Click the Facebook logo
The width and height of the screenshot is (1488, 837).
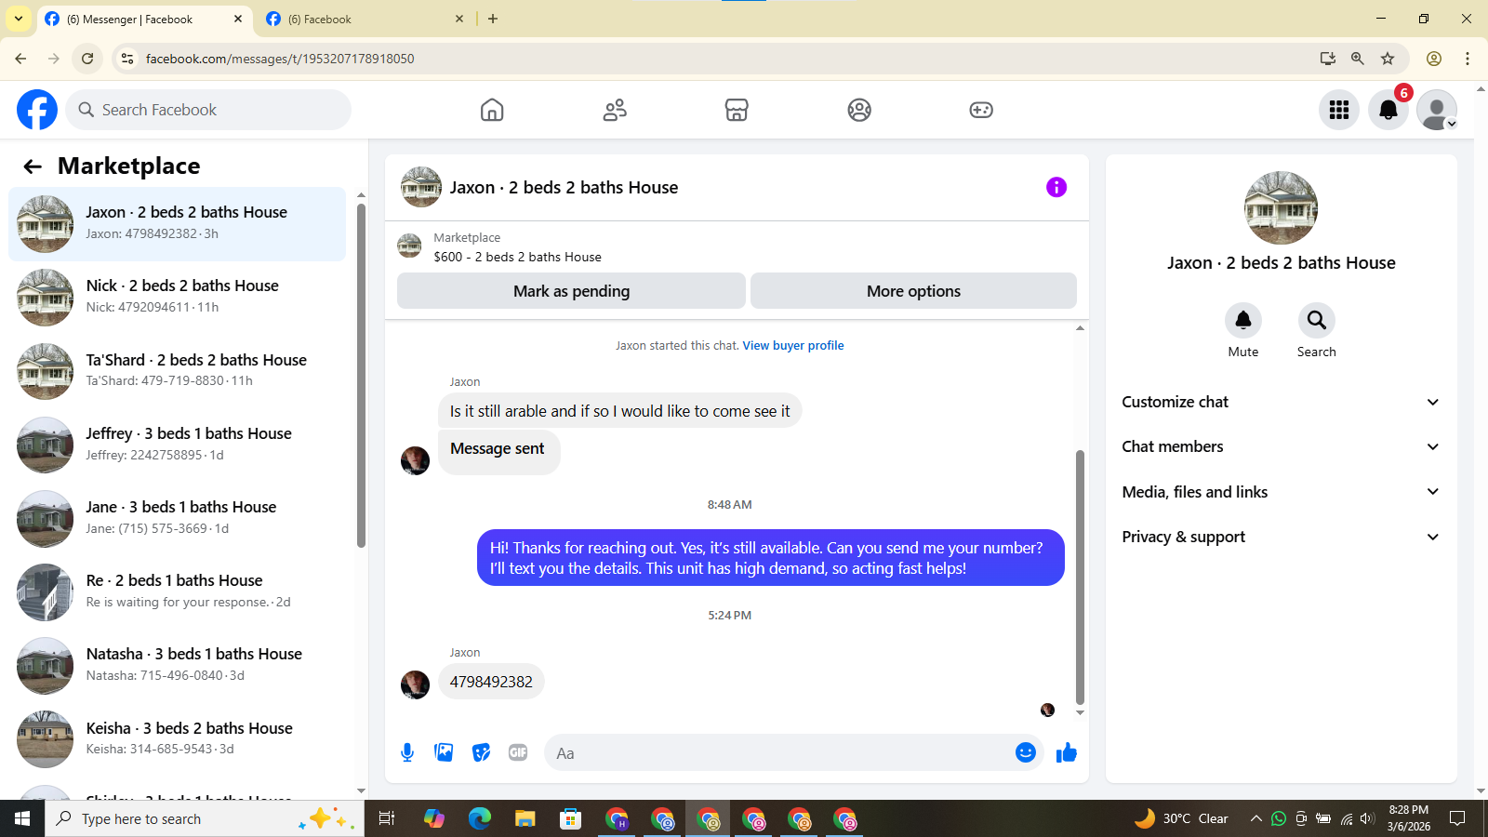coord(37,110)
